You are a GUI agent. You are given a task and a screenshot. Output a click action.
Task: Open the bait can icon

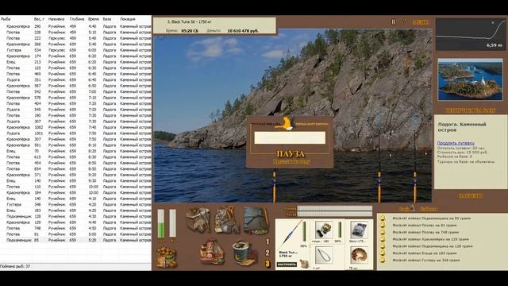[x=244, y=253]
